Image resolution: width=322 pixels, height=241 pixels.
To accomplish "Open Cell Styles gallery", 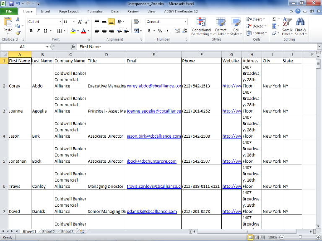I will [x=236, y=27].
